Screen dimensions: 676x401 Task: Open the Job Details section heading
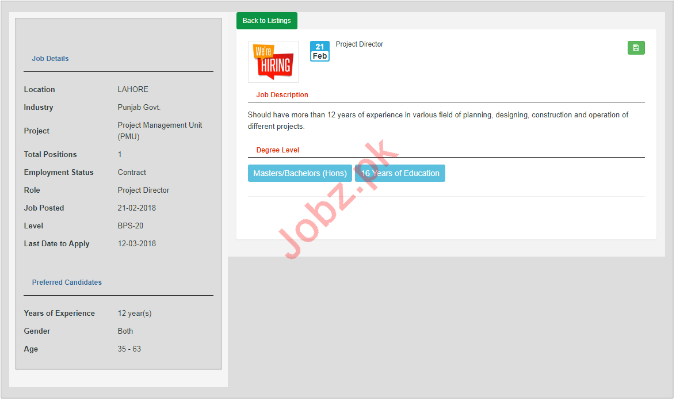pyautogui.click(x=50, y=59)
